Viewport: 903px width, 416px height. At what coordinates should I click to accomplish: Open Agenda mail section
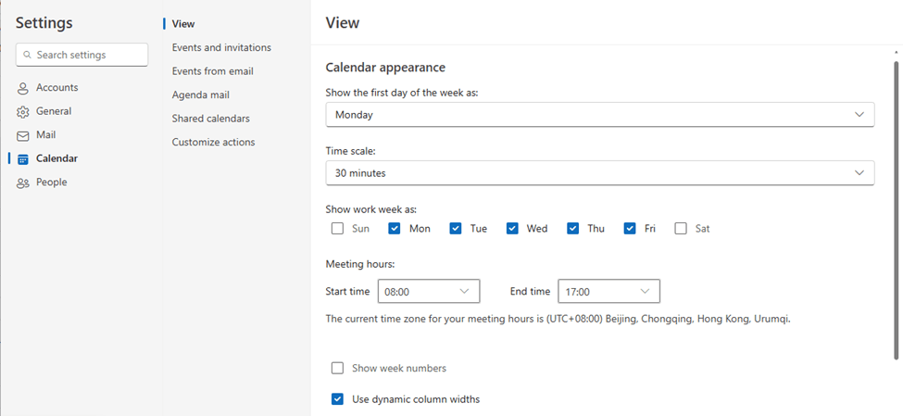click(200, 95)
